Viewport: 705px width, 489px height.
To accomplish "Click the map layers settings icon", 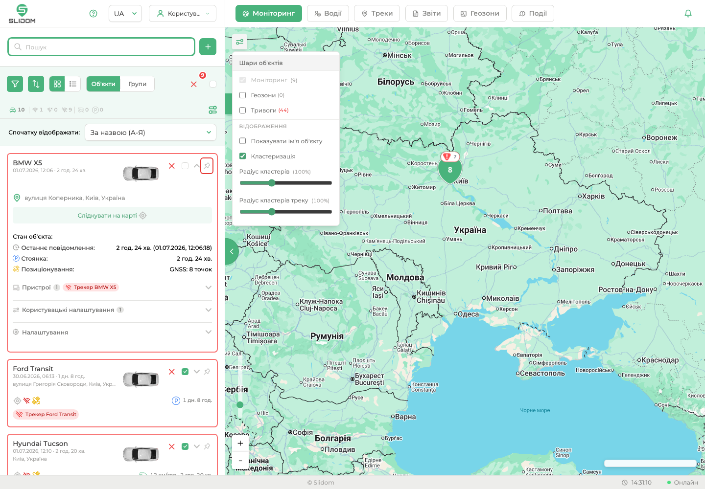I will [x=240, y=42].
